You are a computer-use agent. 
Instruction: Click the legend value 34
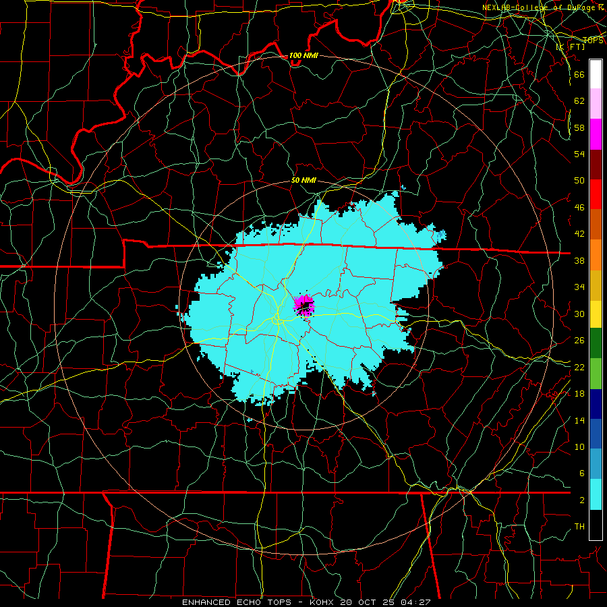pos(579,287)
